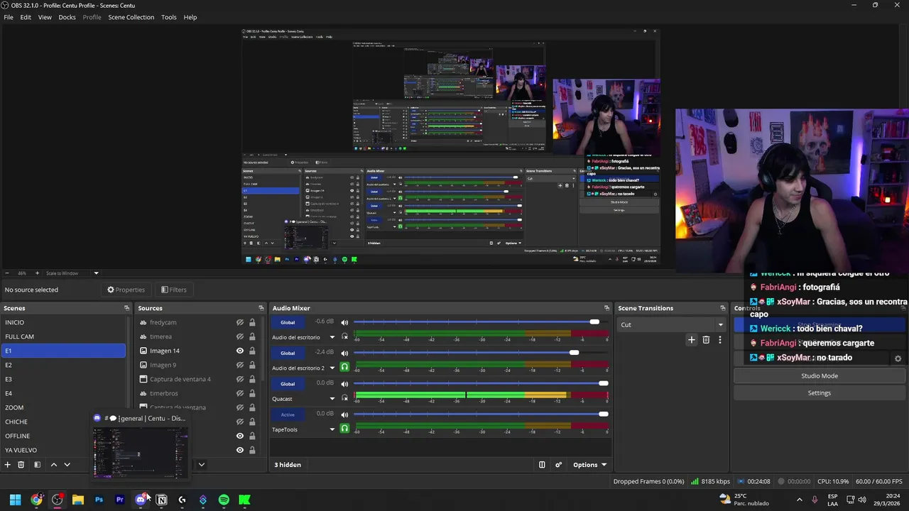The image size is (909, 511).
Task: Toggle the audio mixer vertical layout icon
Action: pyautogui.click(x=542, y=465)
